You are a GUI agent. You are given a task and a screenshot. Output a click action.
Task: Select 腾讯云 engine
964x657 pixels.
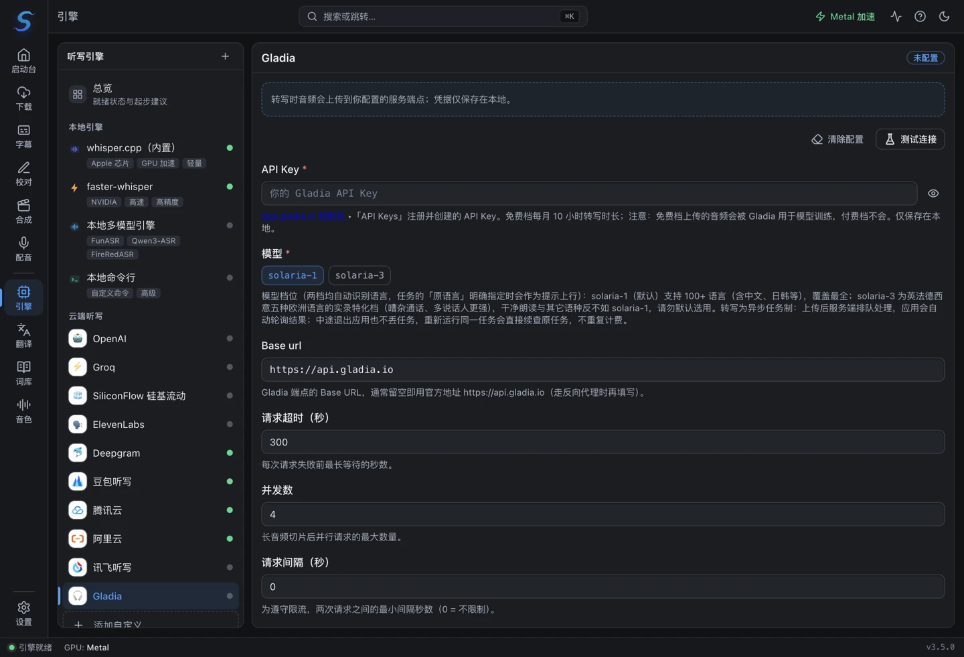[x=151, y=510]
